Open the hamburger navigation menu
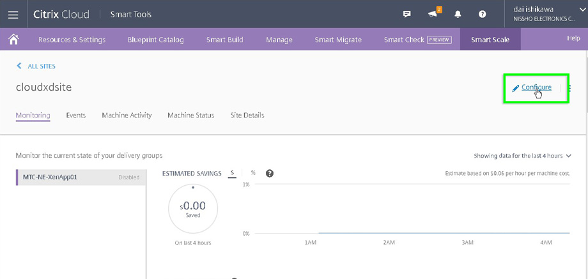 (13, 14)
